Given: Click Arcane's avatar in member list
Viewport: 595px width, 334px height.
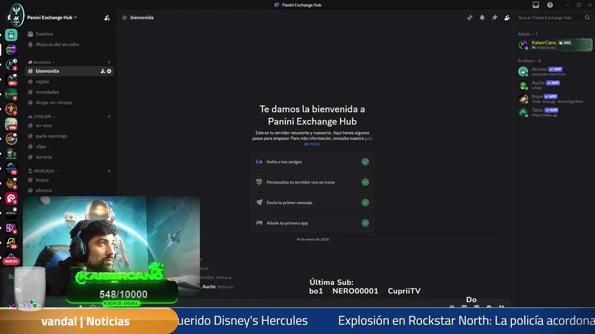Looking at the screenshot, I should [523, 71].
